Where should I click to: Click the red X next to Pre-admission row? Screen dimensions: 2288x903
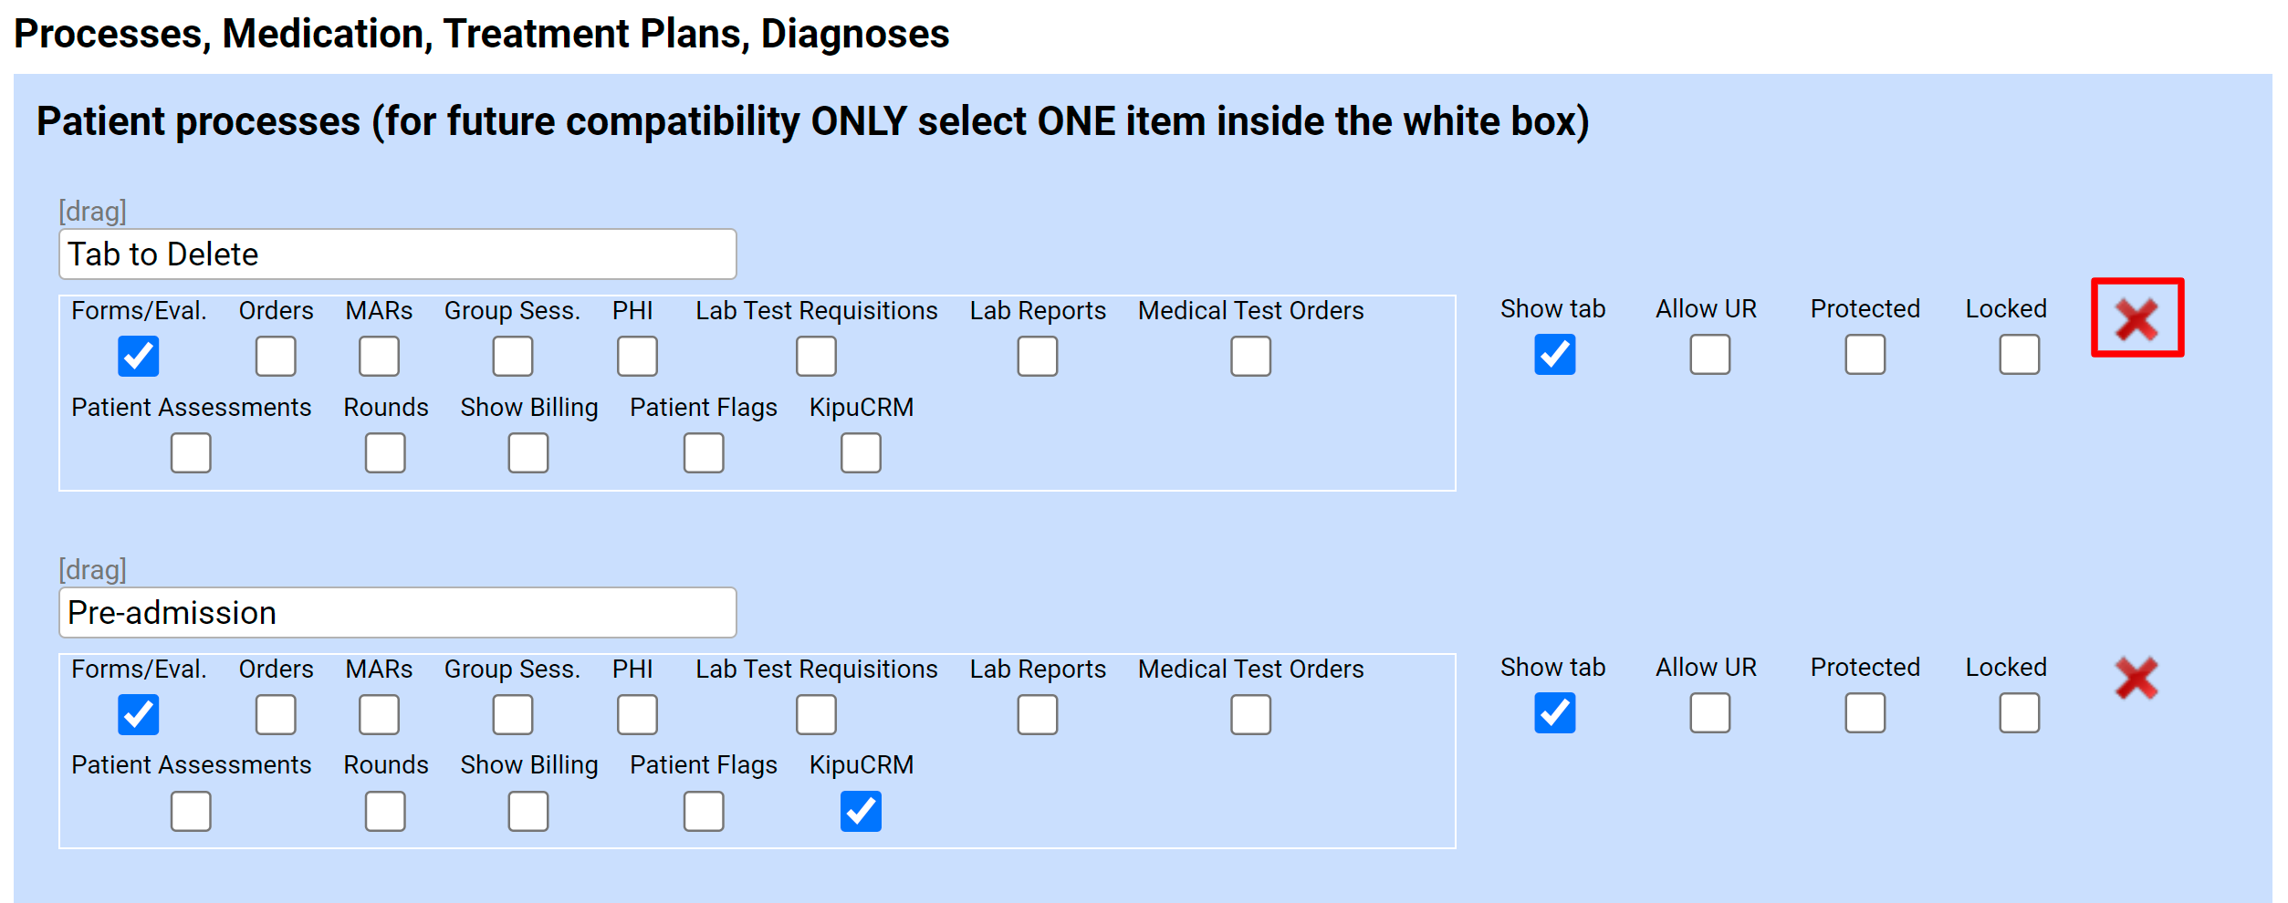pos(2137,679)
